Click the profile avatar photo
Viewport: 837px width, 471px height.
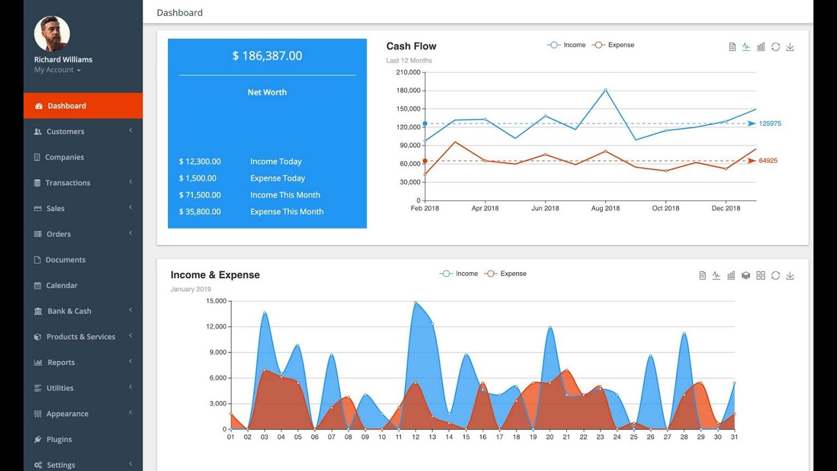tap(52, 33)
